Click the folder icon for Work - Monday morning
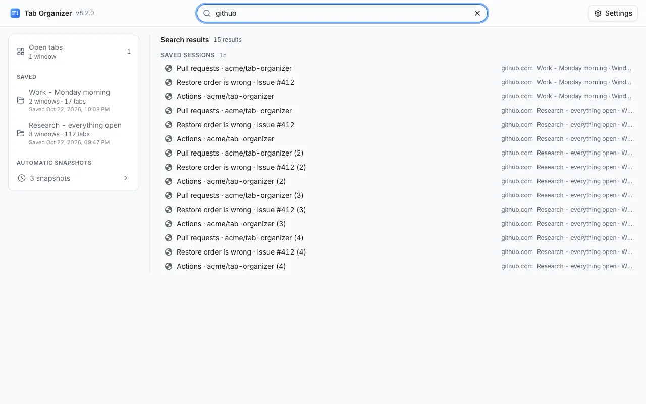This screenshot has height=404, width=646. pos(21,100)
